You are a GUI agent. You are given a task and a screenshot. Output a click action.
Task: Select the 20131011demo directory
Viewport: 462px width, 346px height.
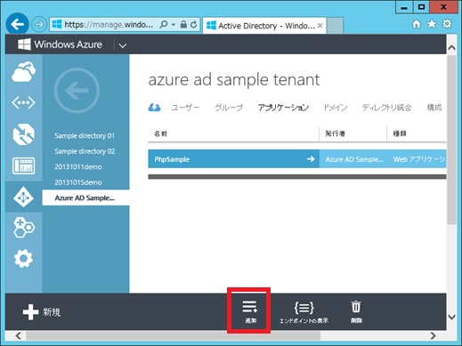pos(78,167)
